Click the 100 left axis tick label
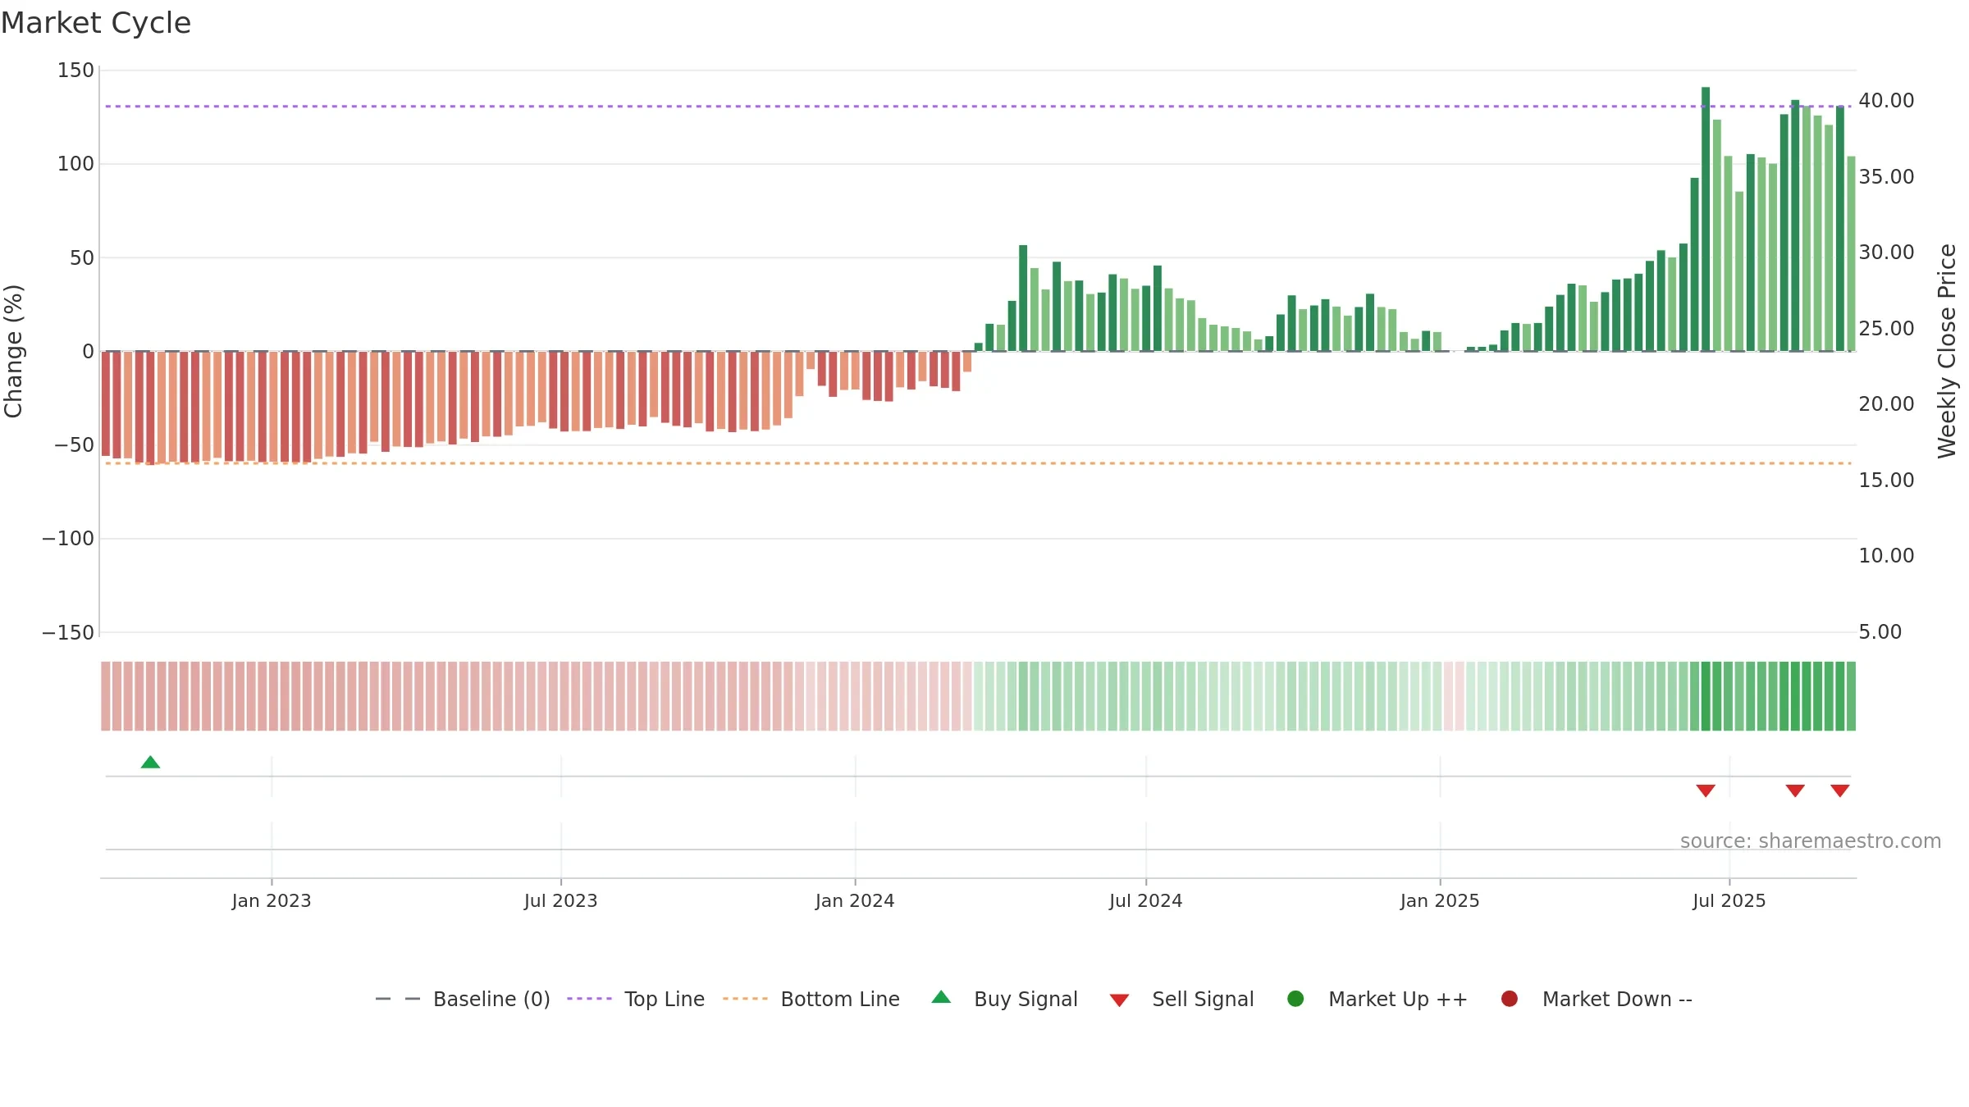This screenshot has height=1107, width=1969. pos(75,164)
